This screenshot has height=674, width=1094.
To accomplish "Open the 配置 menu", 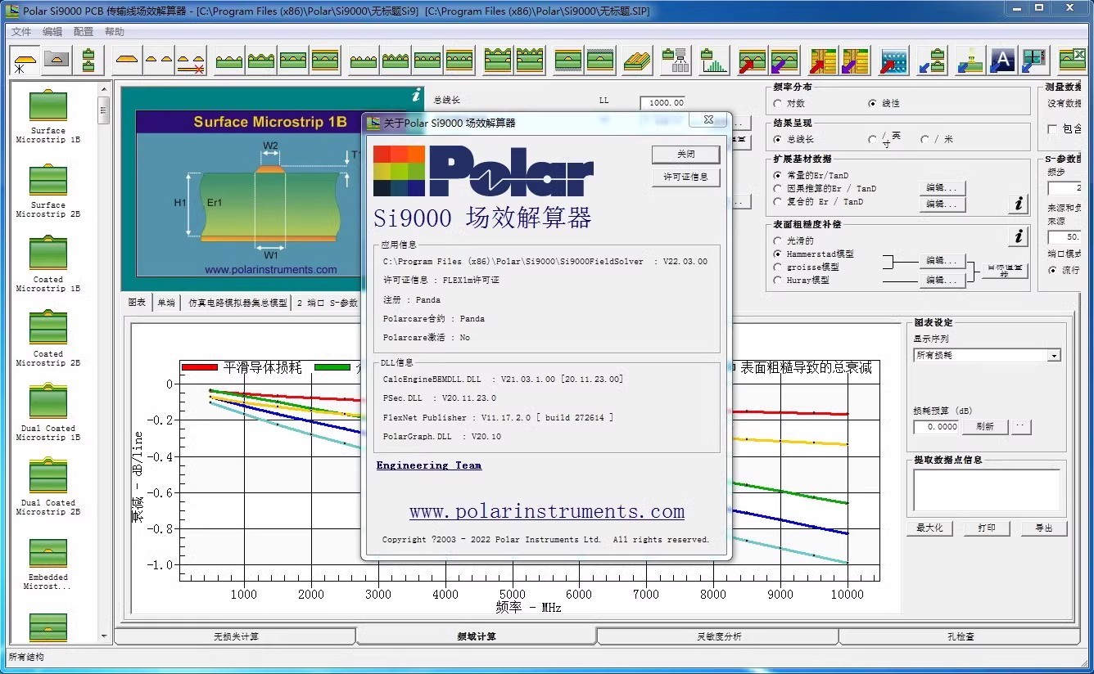I will (x=84, y=32).
